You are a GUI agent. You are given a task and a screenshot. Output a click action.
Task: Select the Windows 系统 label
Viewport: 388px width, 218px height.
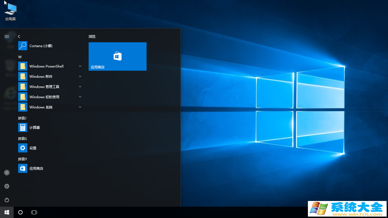41,107
